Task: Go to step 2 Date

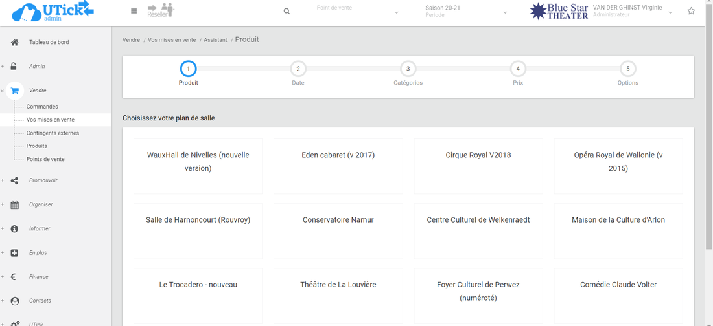Action: coord(298,69)
